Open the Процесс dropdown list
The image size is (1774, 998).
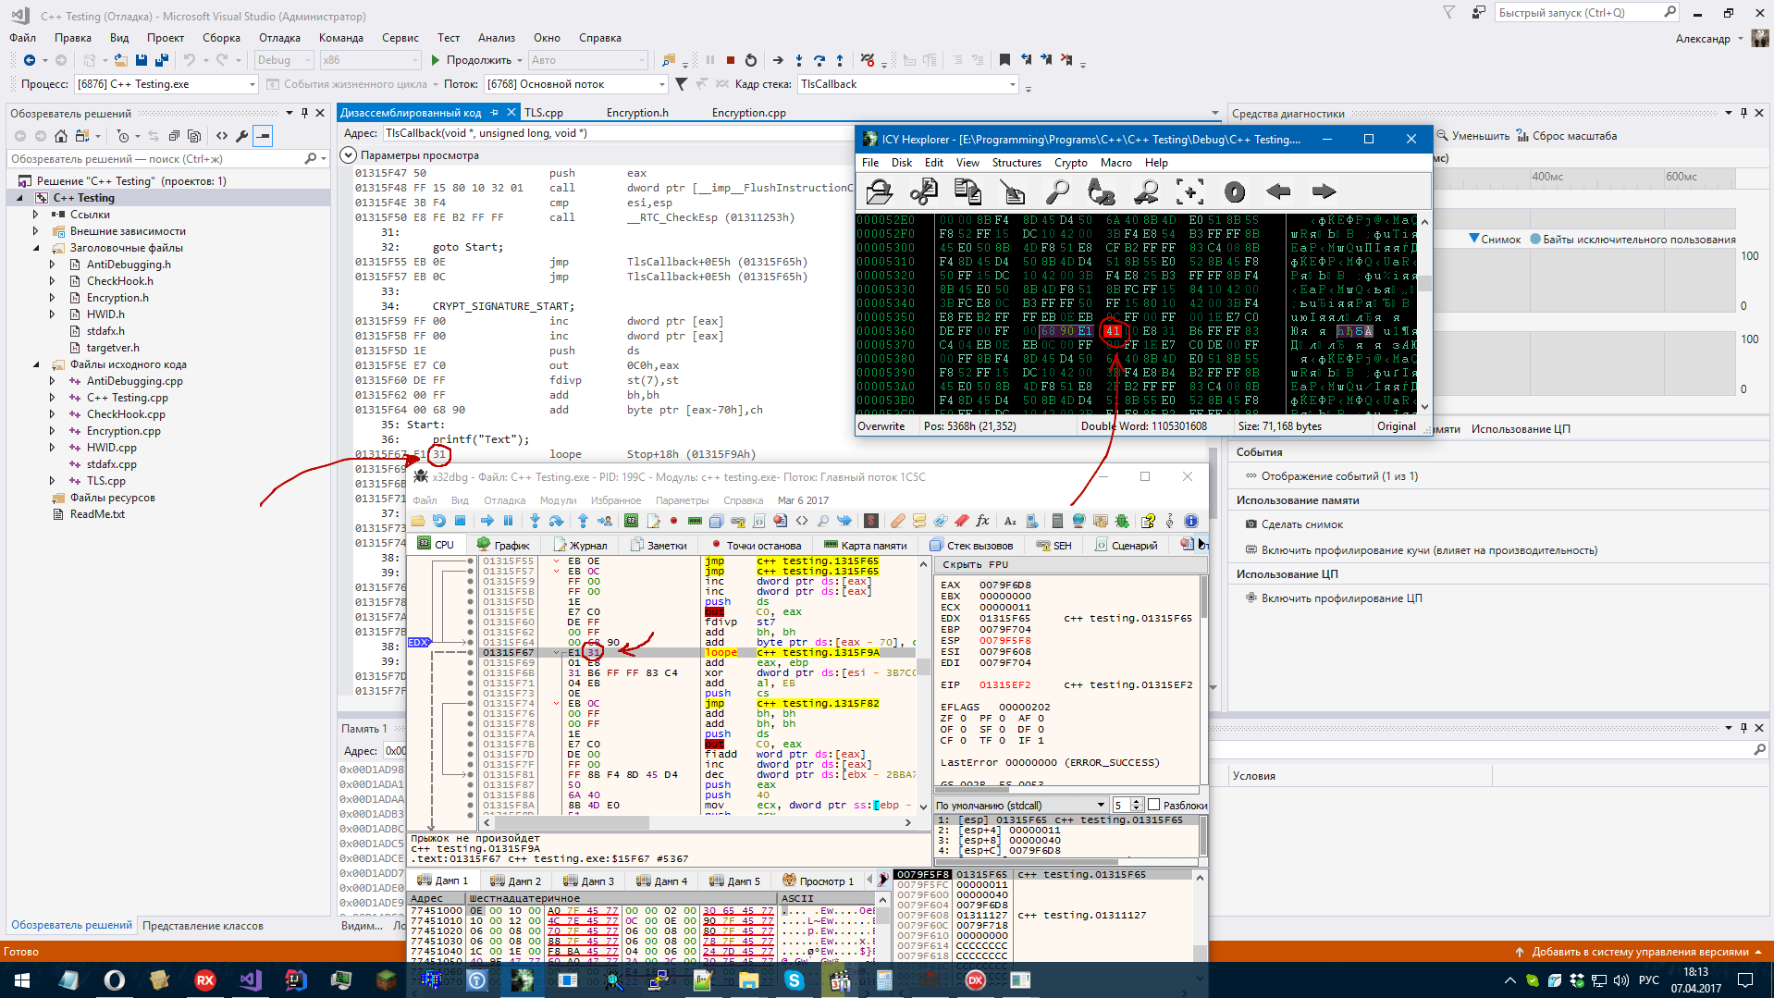pos(252,84)
